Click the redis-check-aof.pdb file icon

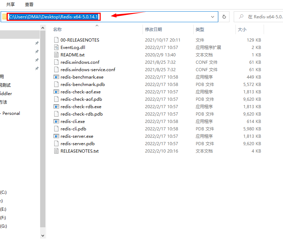pos(56,99)
